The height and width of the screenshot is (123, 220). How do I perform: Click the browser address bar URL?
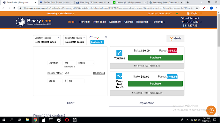108,8
